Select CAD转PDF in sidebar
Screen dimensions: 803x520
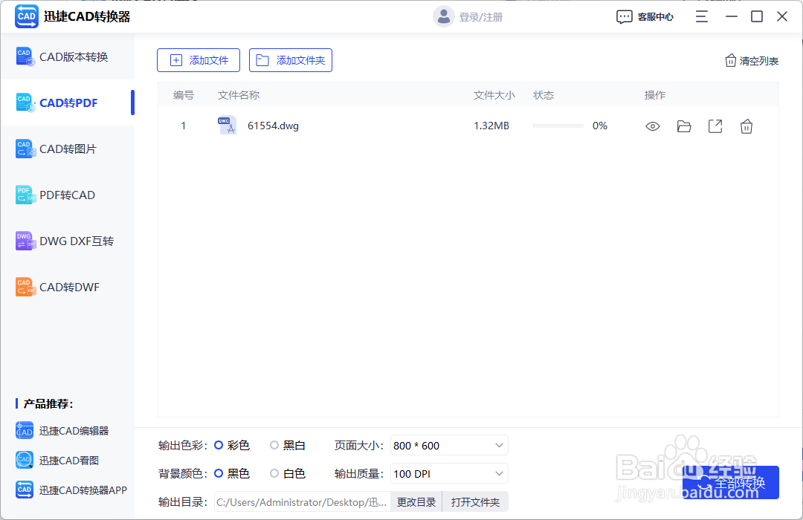[x=68, y=103]
